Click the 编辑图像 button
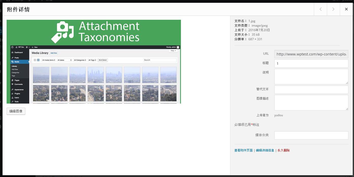The height and width of the screenshot is (177, 354). (16, 111)
